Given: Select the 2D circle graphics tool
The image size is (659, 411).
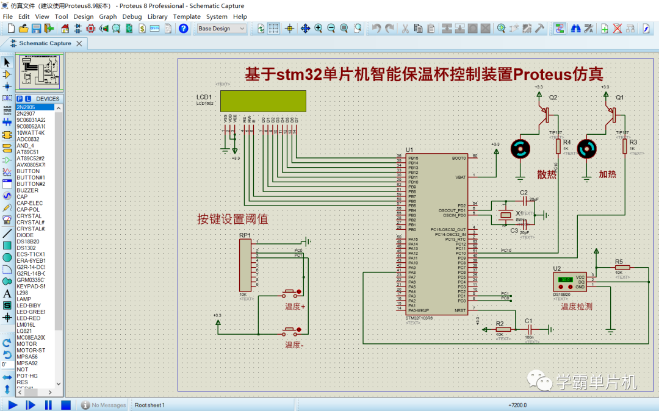Looking at the screenshot, I should pos(7,257).
